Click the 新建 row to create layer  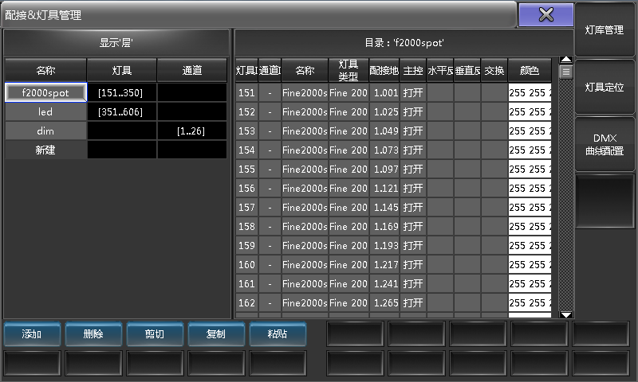(45, 150)
